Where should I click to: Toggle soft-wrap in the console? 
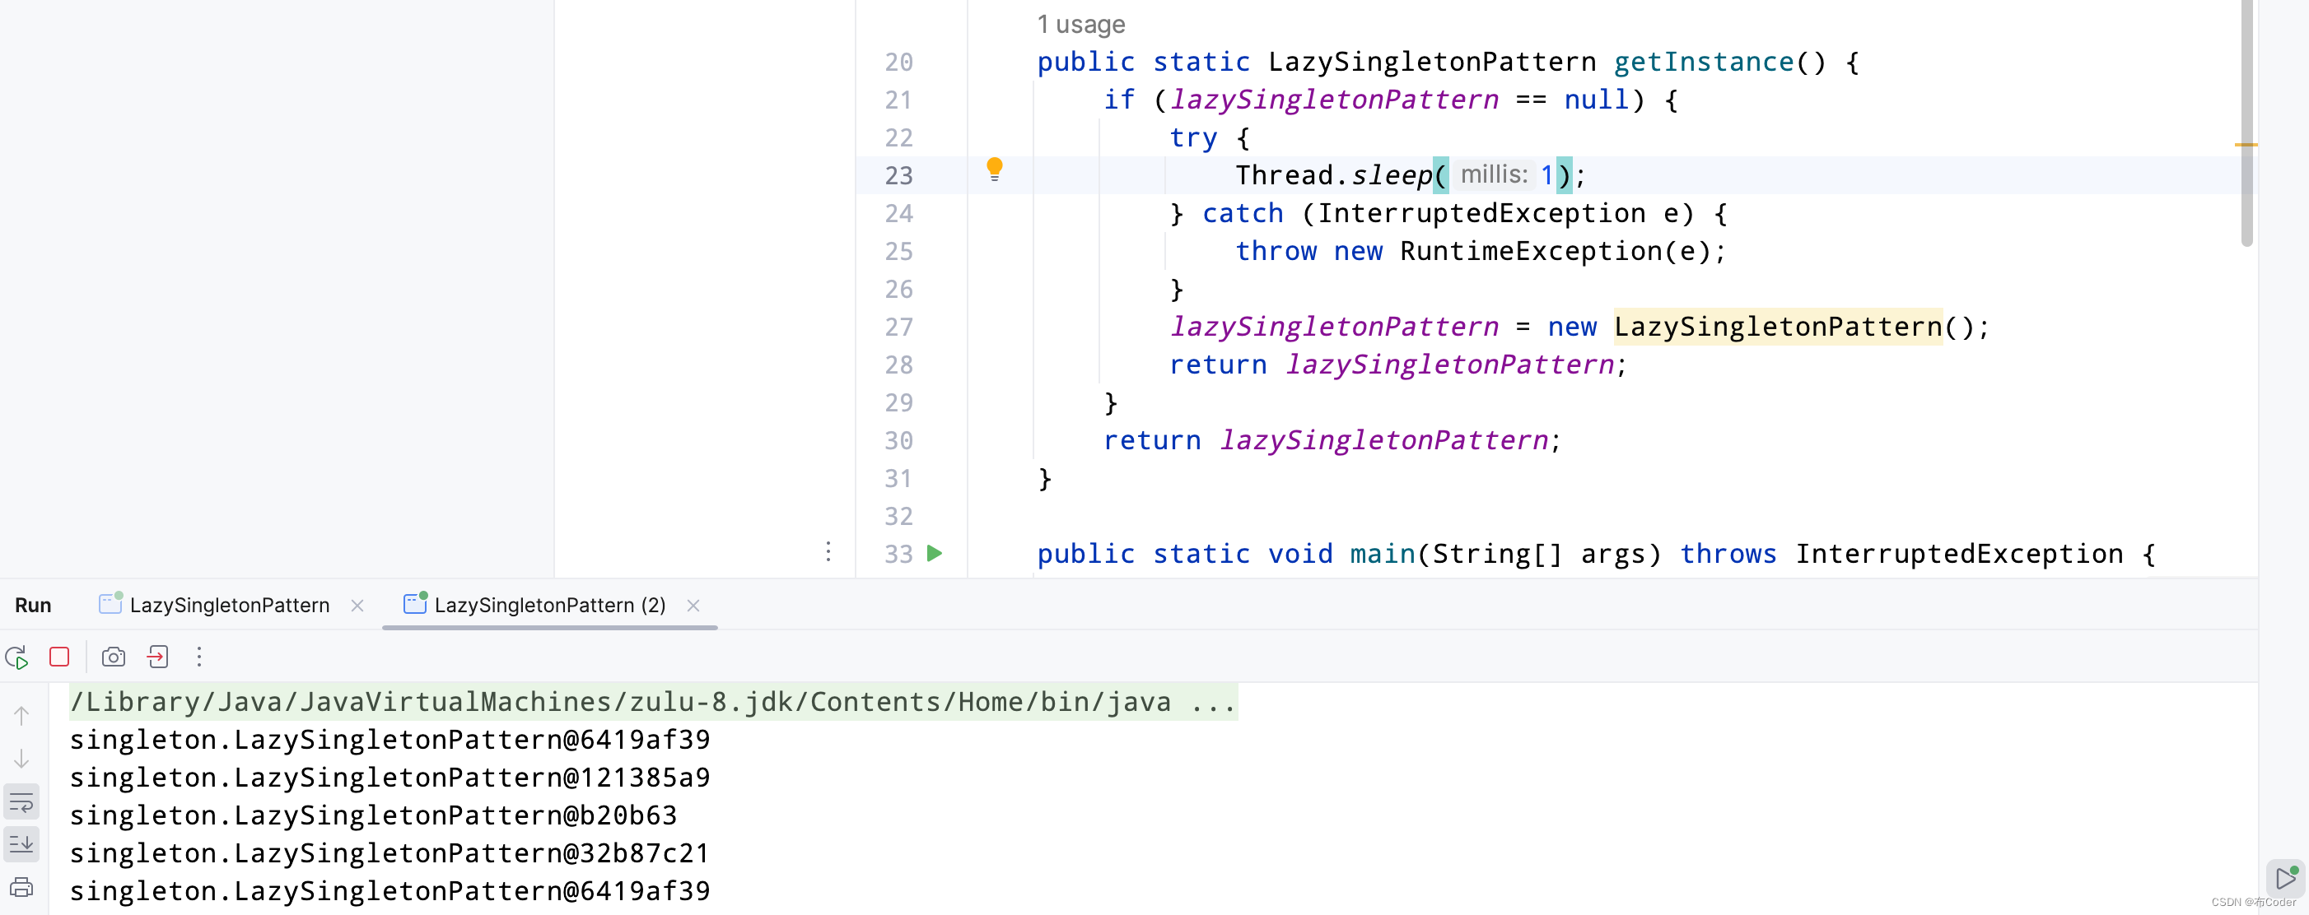(x=21, y=802)
